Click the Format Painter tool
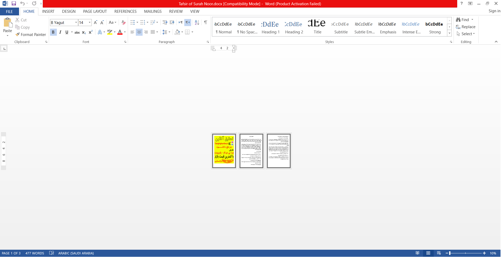The image size is (501, 257). (x=30, y=35)
